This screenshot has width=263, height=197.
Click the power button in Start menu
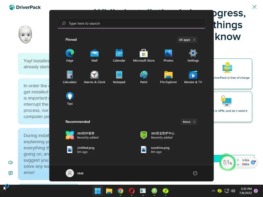tap(195, 173)
